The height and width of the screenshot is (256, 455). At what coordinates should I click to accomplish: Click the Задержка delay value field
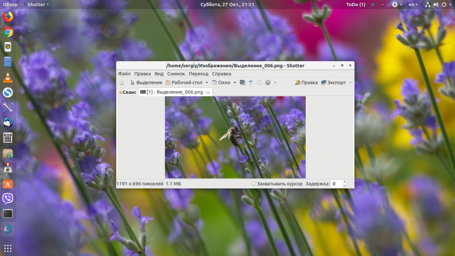[336, 184]
